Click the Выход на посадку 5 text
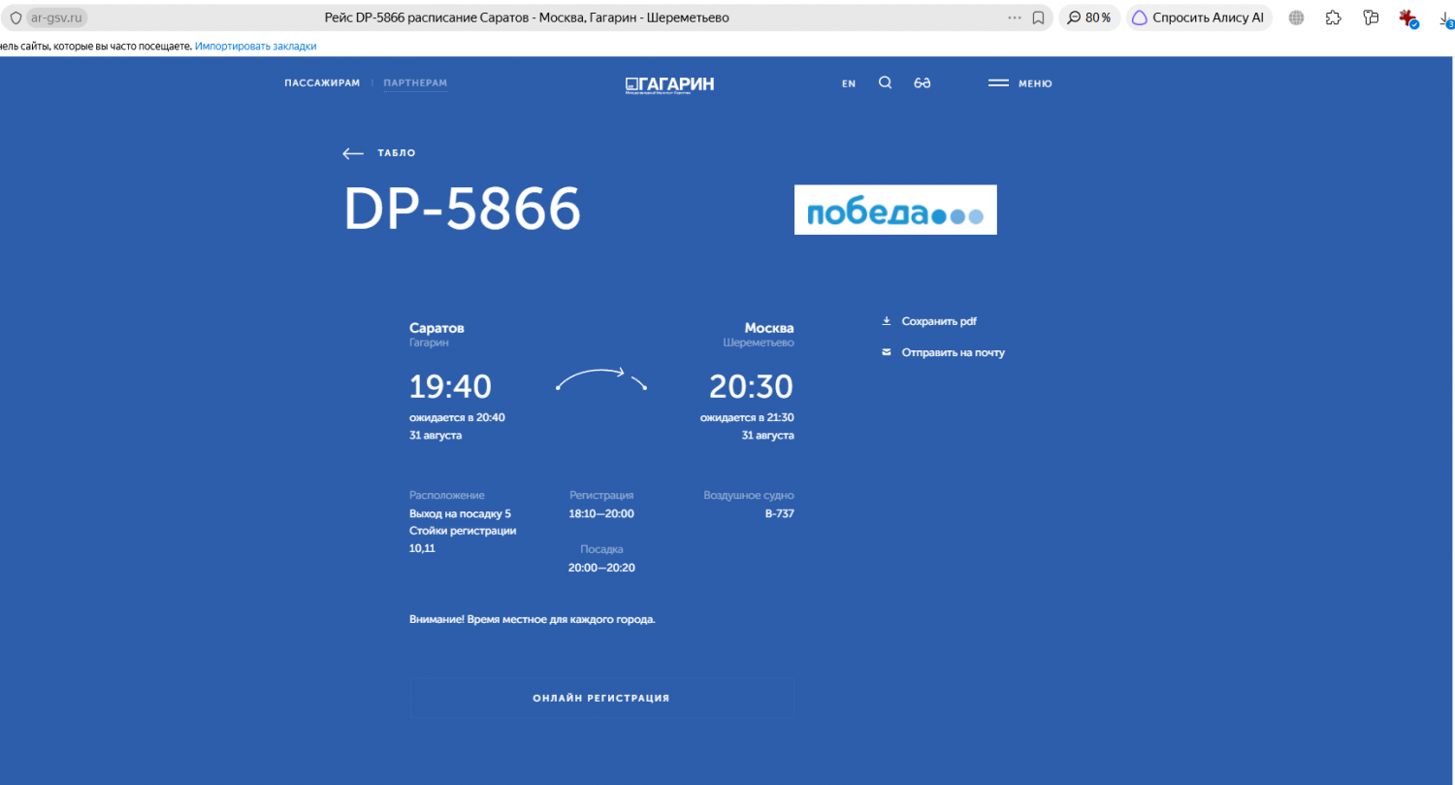Screen dimensions: 1455x785 (460, 513)
